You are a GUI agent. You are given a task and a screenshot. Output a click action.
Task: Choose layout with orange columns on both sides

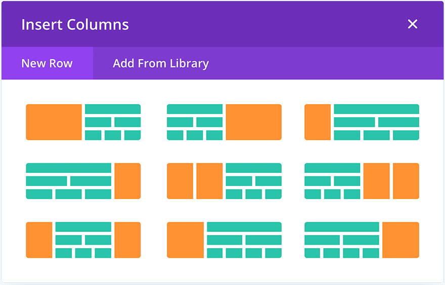click(83, 240)
